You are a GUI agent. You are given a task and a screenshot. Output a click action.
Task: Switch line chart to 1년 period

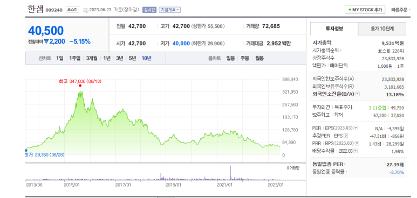(107, 58)
